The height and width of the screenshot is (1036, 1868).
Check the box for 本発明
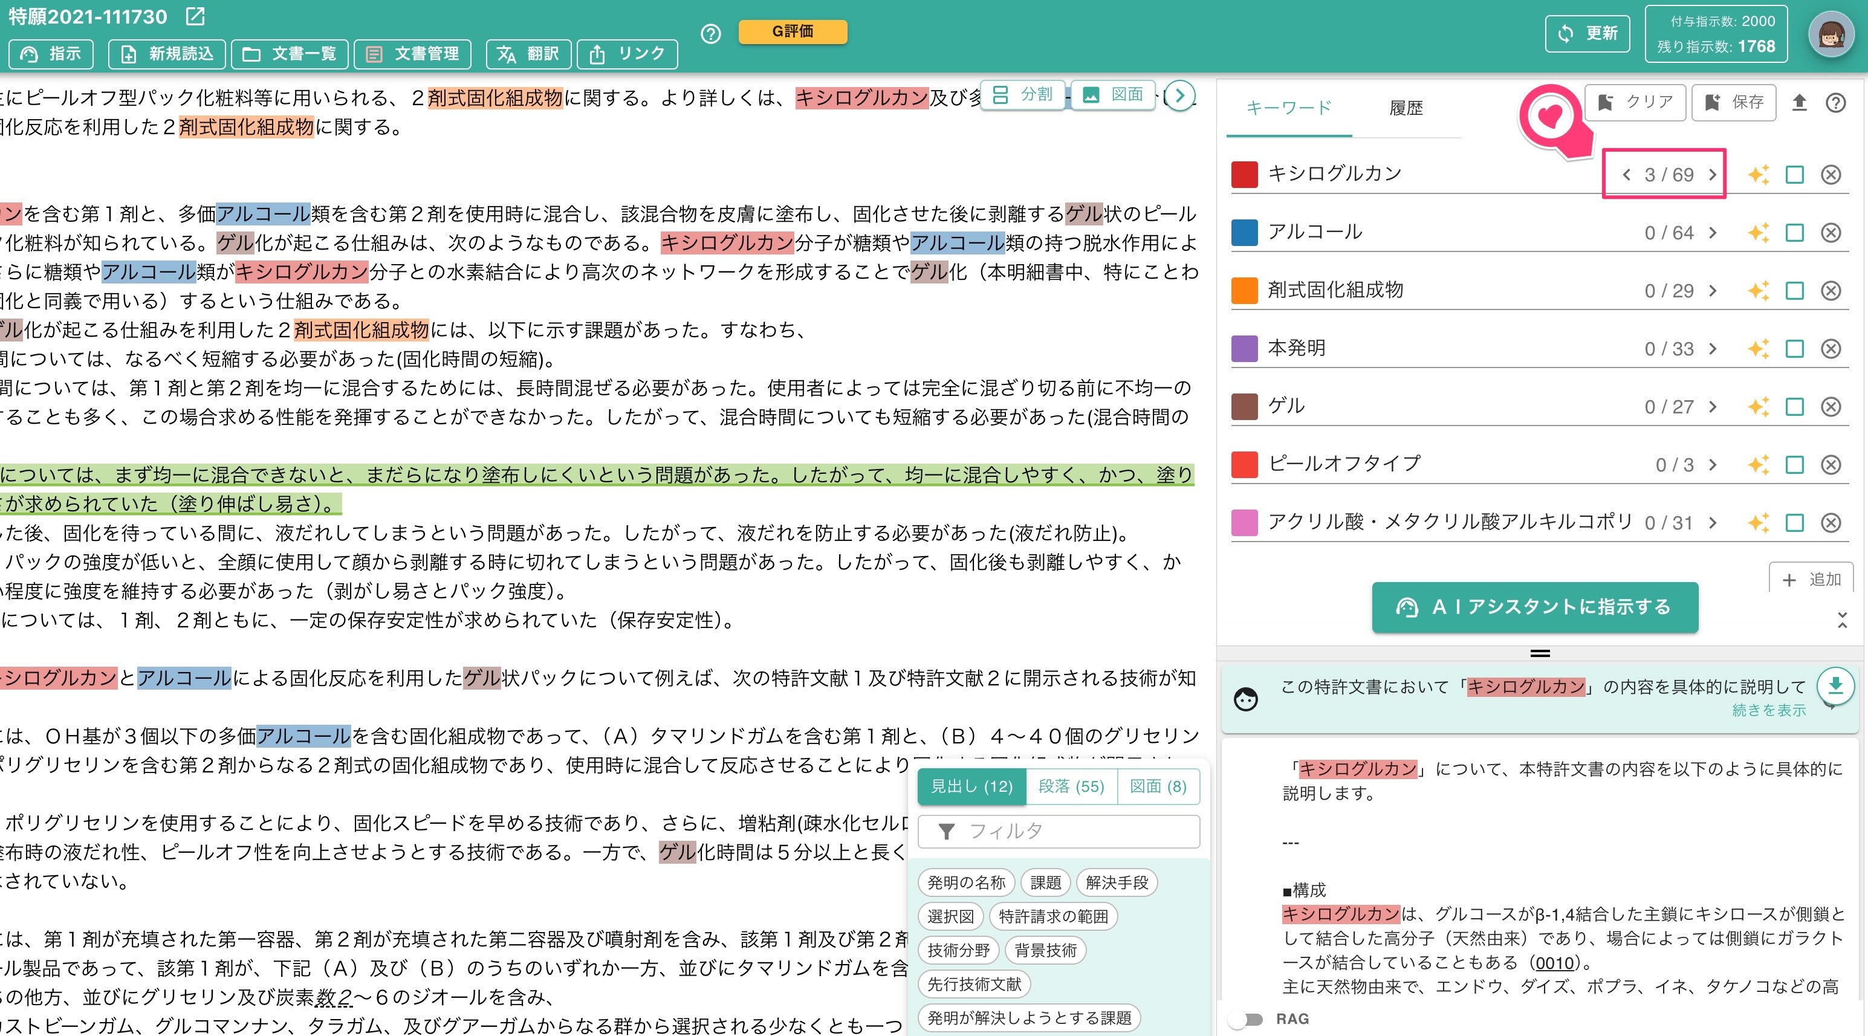[1795, 349]
